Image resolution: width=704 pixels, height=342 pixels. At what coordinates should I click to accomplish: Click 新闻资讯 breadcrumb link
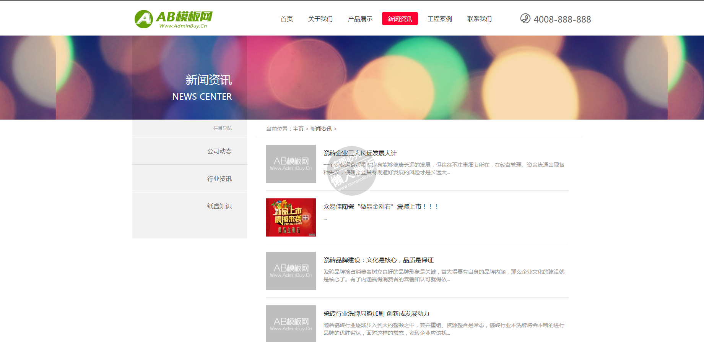point(321,129)
